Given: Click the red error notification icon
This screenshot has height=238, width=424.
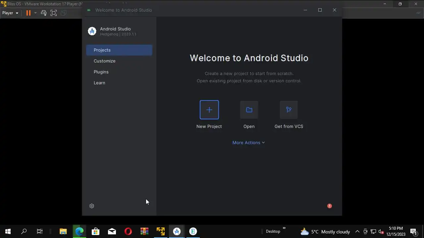Looking at the screenshot, I should pos(330,206).
